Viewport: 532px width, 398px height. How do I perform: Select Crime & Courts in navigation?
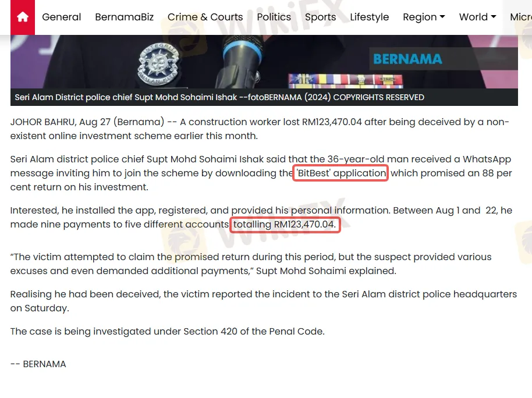pos(205,17)
